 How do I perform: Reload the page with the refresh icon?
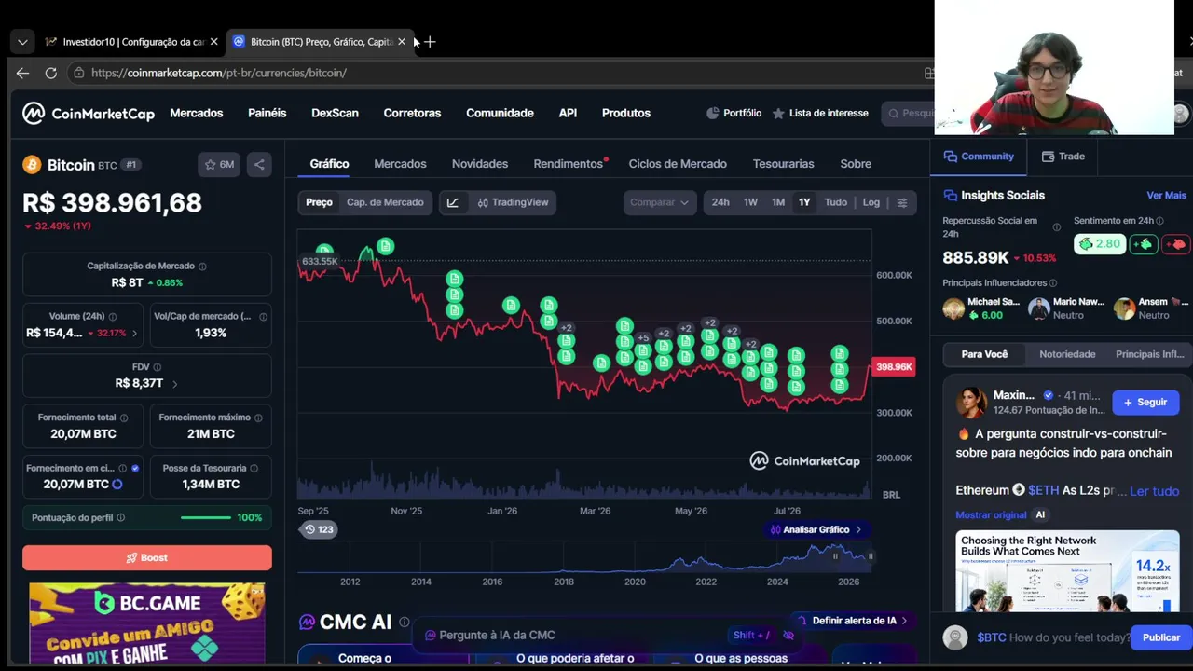(51, 73)
